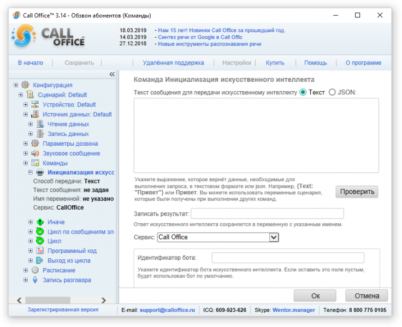Viewport: 402px width, 327px height.
Task: Select the Текст radio button
Action: (303, 92)
